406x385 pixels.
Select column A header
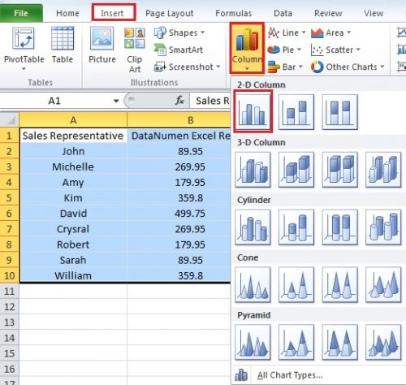tap(73, 120)
